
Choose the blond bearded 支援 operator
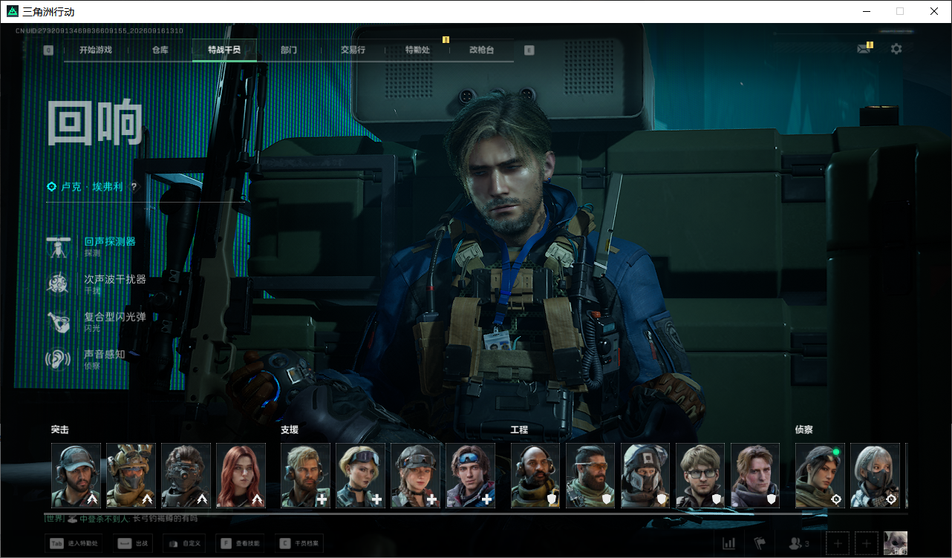305,476
